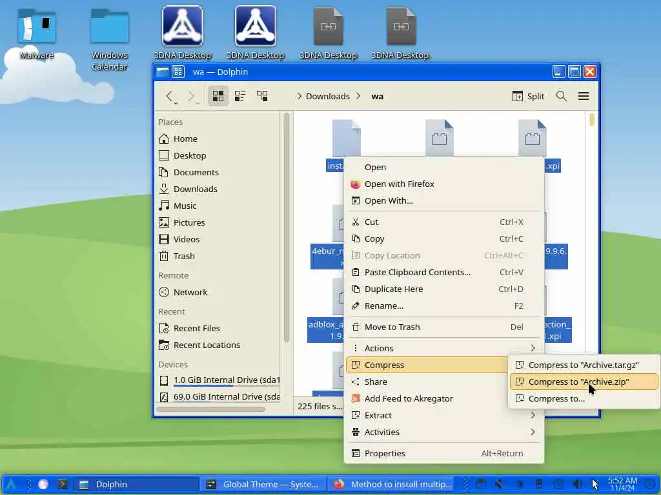Image resolution: width=661 pixels, height=495 pixels.
Task: Open Dolphin search with the magnifier icon
Action: pos(561,97)
